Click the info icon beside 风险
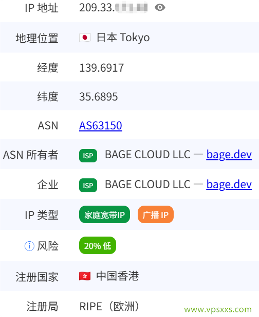Viewport: 259px width, 317px height. click(x=29, y=246)
